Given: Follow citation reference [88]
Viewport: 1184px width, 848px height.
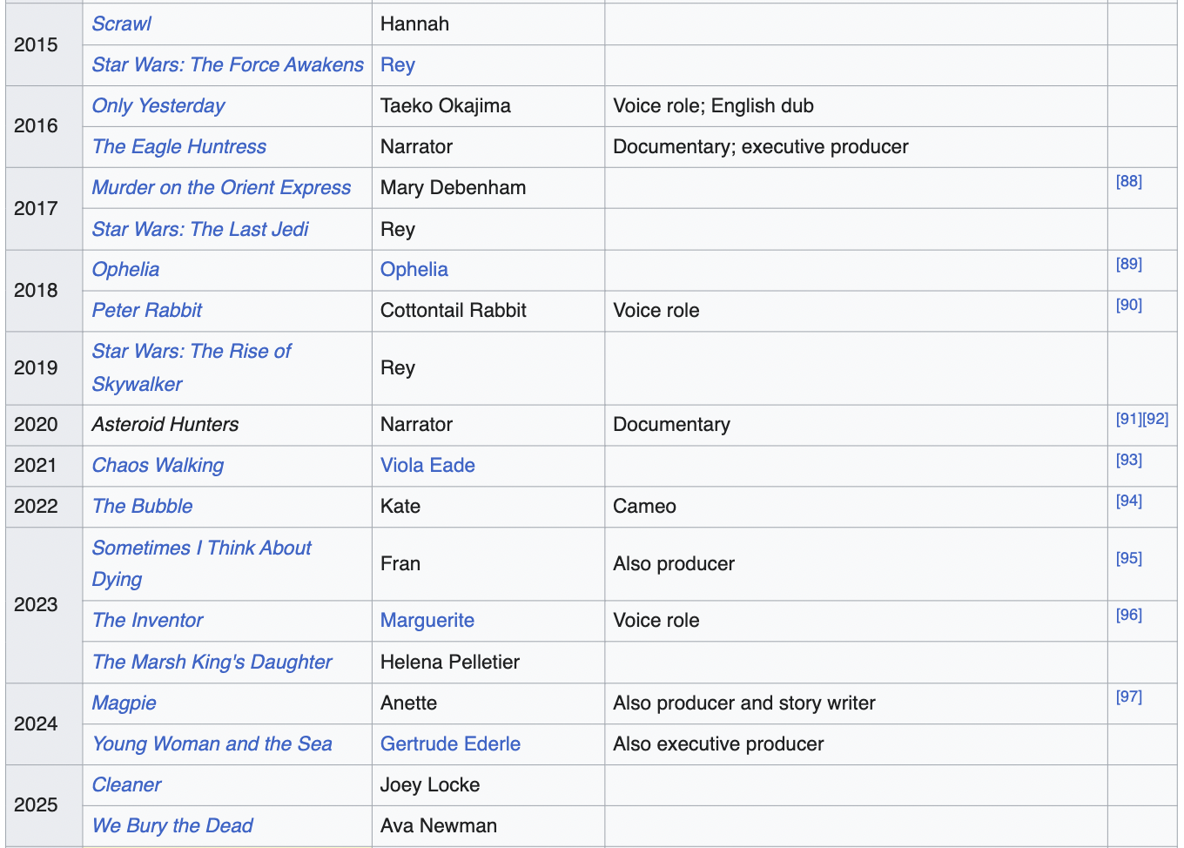Looking at the screenshot, I should coord(1129,181).
